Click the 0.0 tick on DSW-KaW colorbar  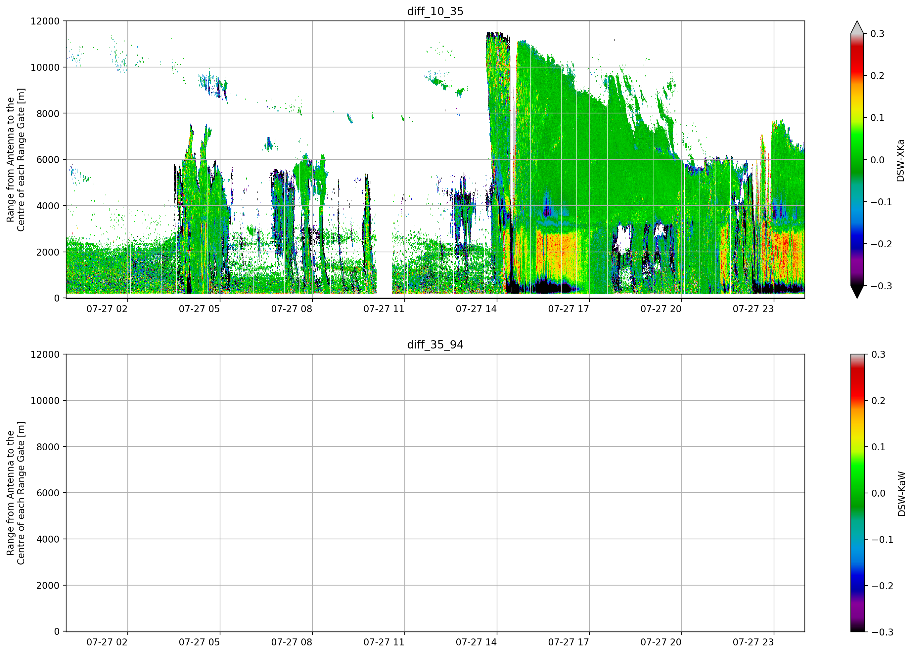[x=878, y=493]
